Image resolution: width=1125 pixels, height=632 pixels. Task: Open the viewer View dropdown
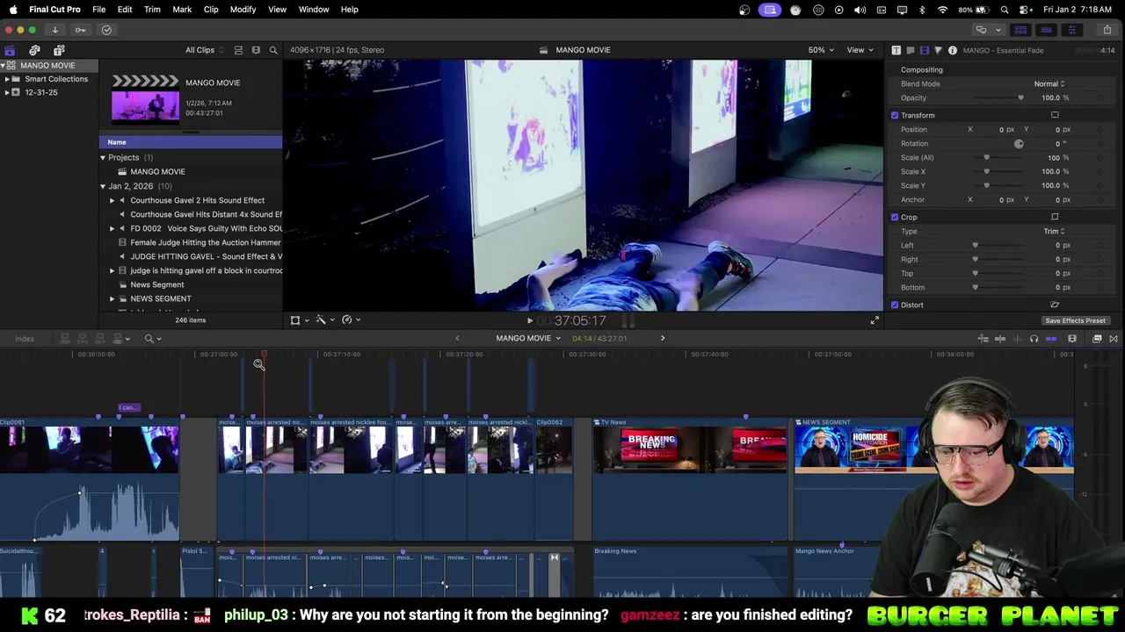[860, 50]
